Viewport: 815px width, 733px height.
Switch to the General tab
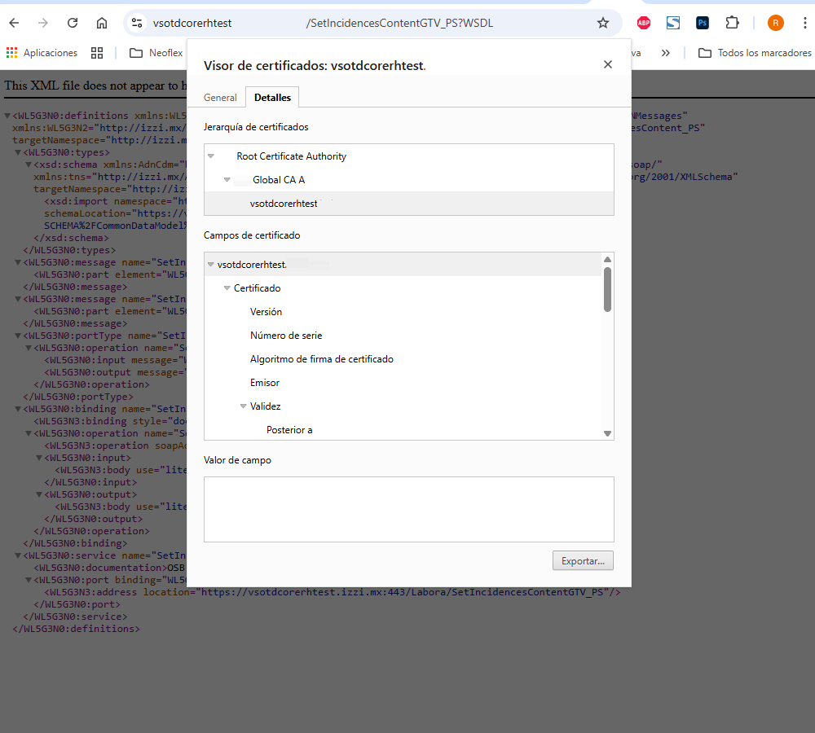(220, 98)
